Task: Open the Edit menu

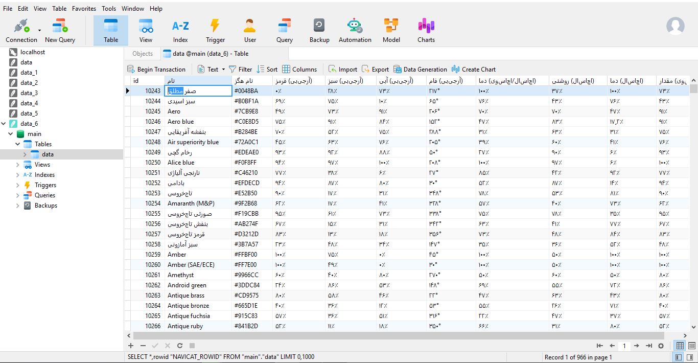Action: (23, 8)
